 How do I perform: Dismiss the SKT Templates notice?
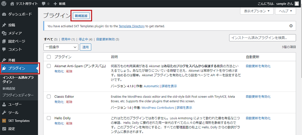pos(291,26)
